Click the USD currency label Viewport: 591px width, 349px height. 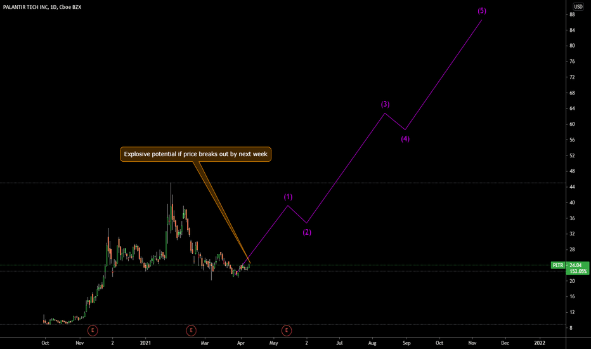pos(578,6)
